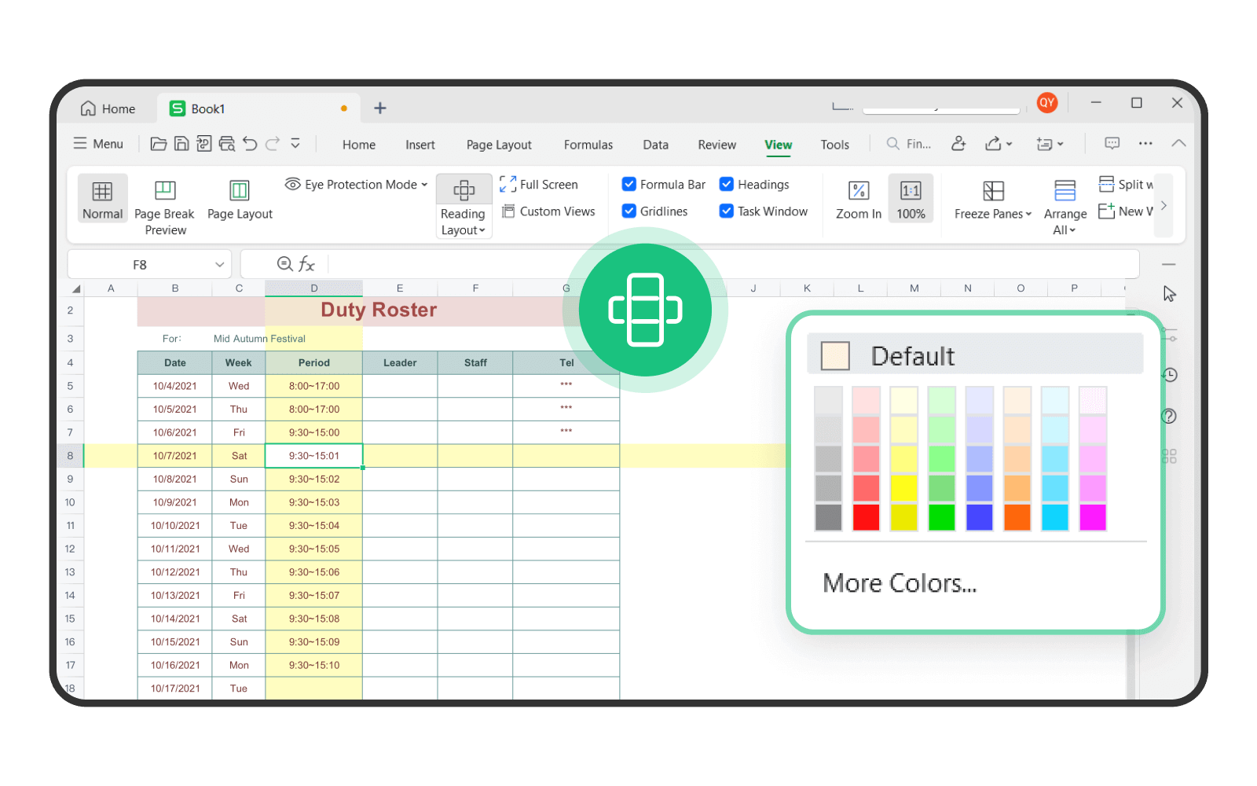Click the undo arrow in toolbar
Image resolution: width=1257 pixels, height=786 pixels.
[250, 144]
